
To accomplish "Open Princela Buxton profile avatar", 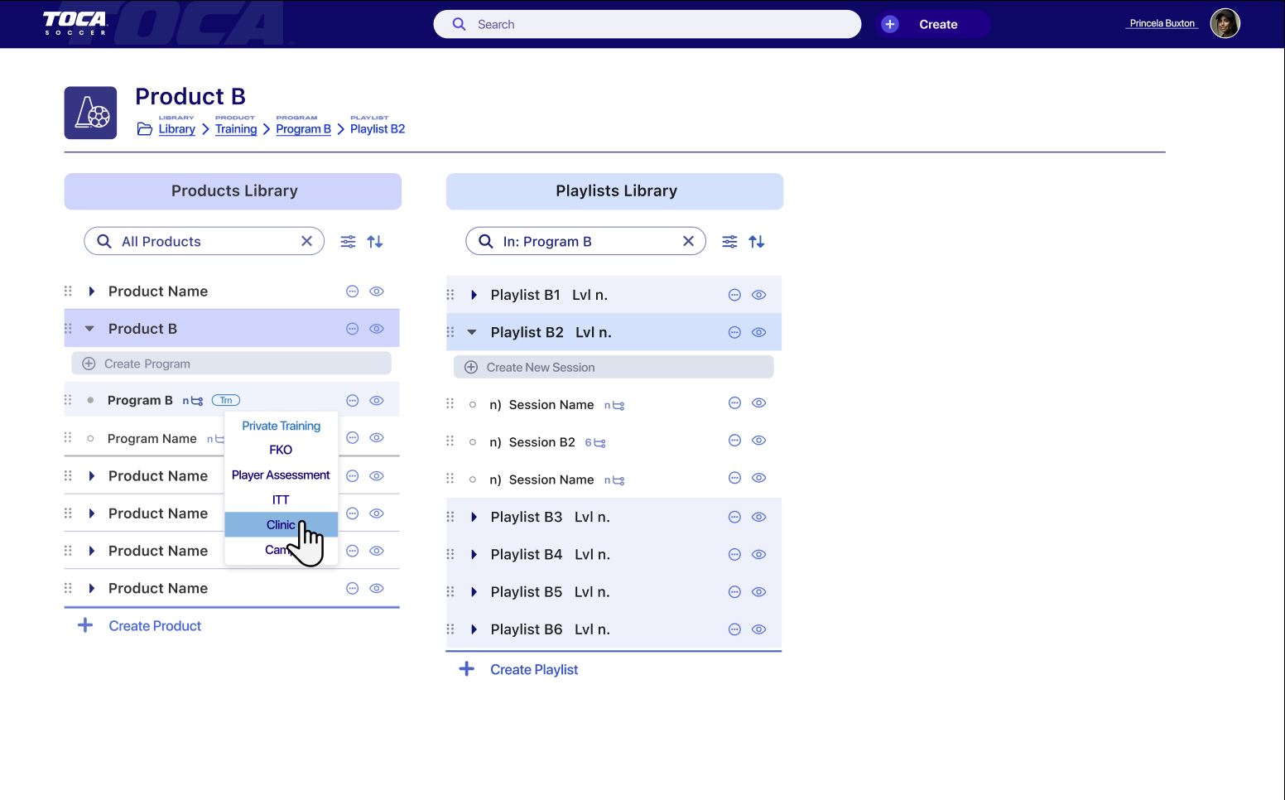I will click(1225, 24).
